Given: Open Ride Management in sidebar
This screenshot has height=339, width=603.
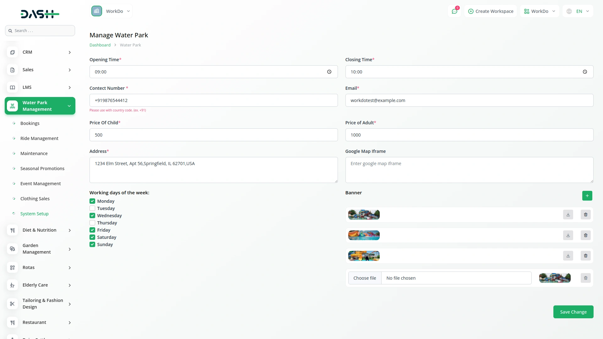Looking at the screenshot, I should coord(39,138).
